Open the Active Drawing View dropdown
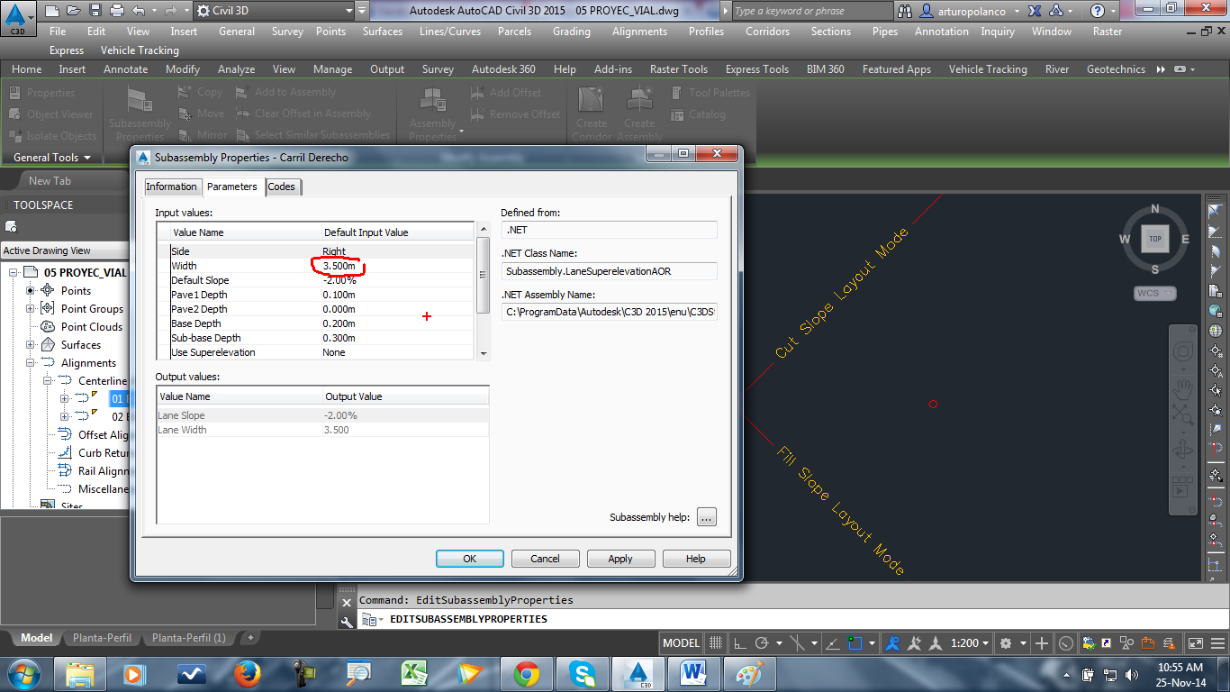The image size is (1230, 692). point(65,250)
